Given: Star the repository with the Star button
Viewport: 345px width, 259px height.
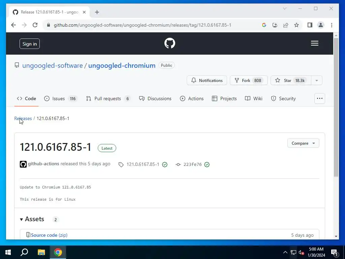Looking at the screenshot, I should click(x=291, y=80).
